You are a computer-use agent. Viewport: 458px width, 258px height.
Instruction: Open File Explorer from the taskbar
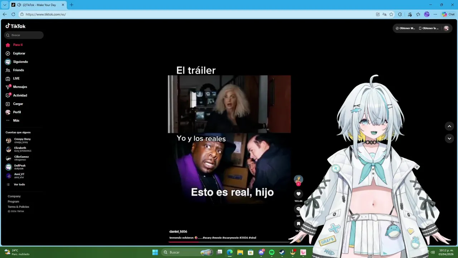point(240,252)
